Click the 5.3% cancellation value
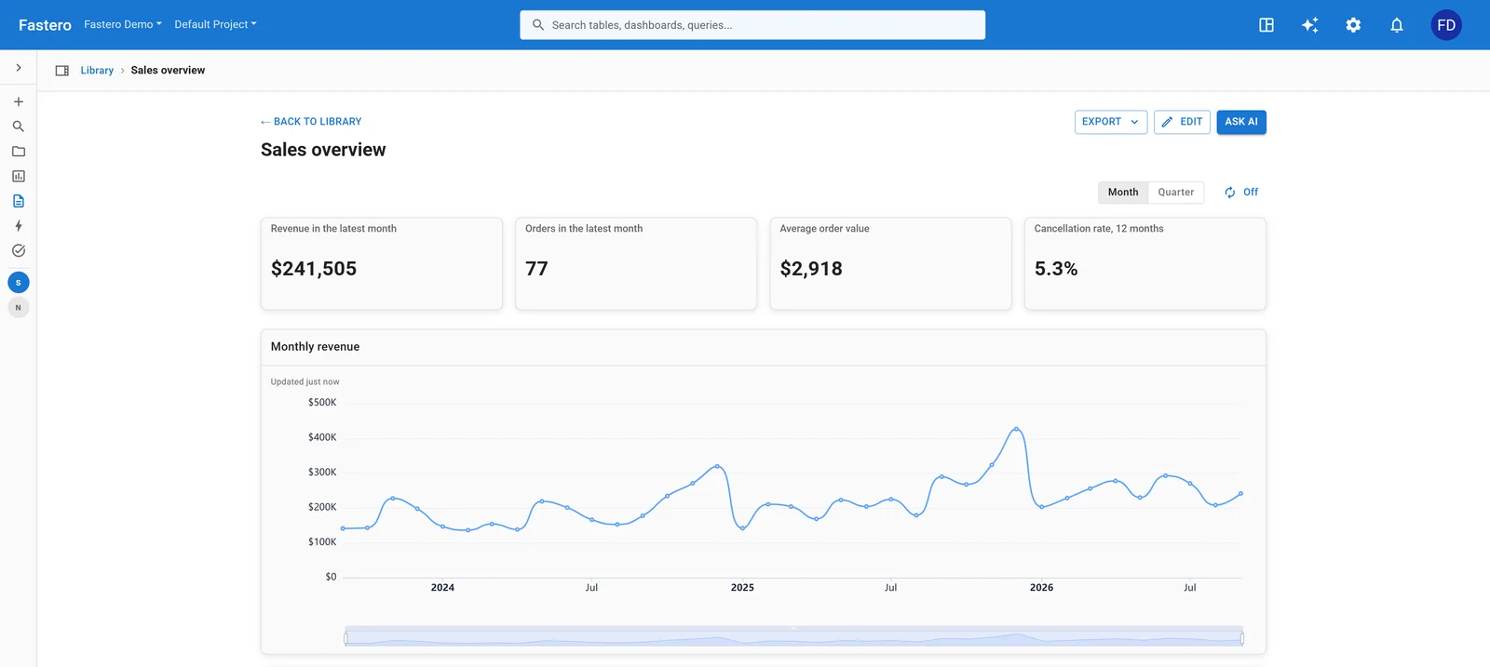The height and width of the screenshot is (667, 1490). pos(1056,269)
